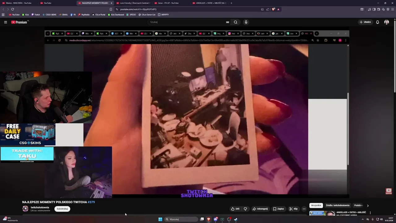
Task: Click the taskbar Wyszukaj search box
Action: point(181,219)
